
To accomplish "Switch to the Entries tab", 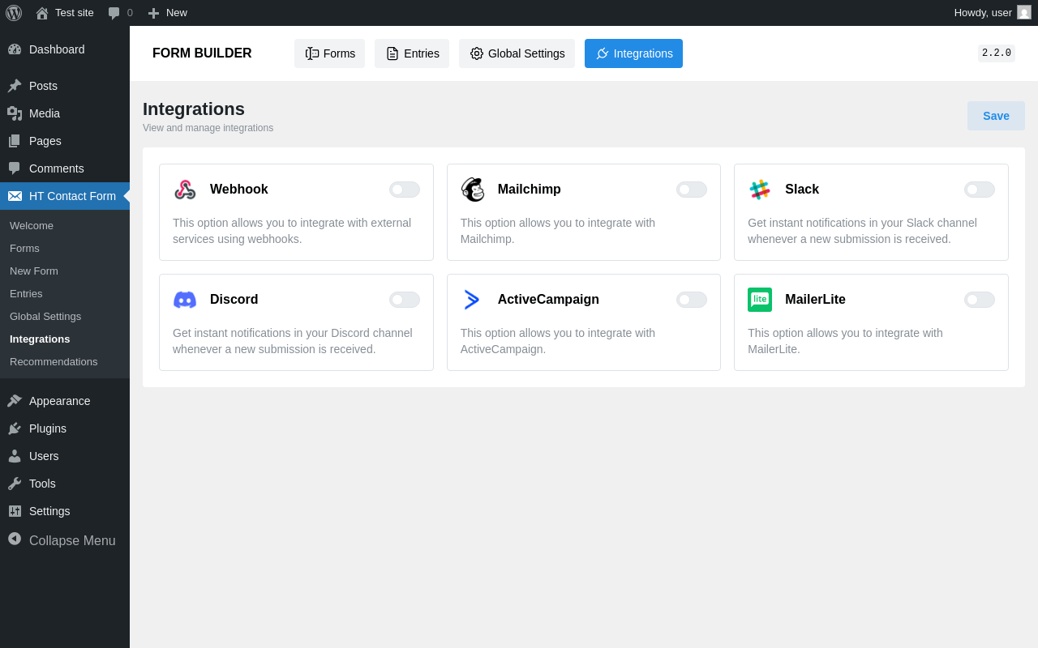I will tap(412, 53).
